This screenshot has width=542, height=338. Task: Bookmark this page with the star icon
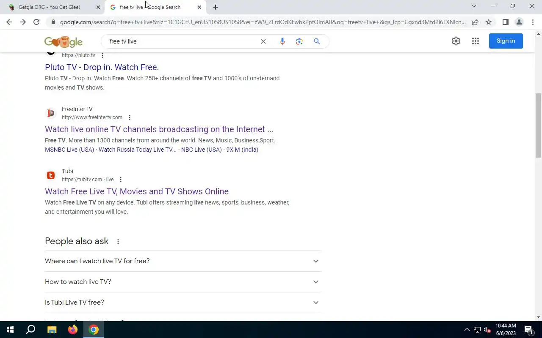[x=489, y=22]
